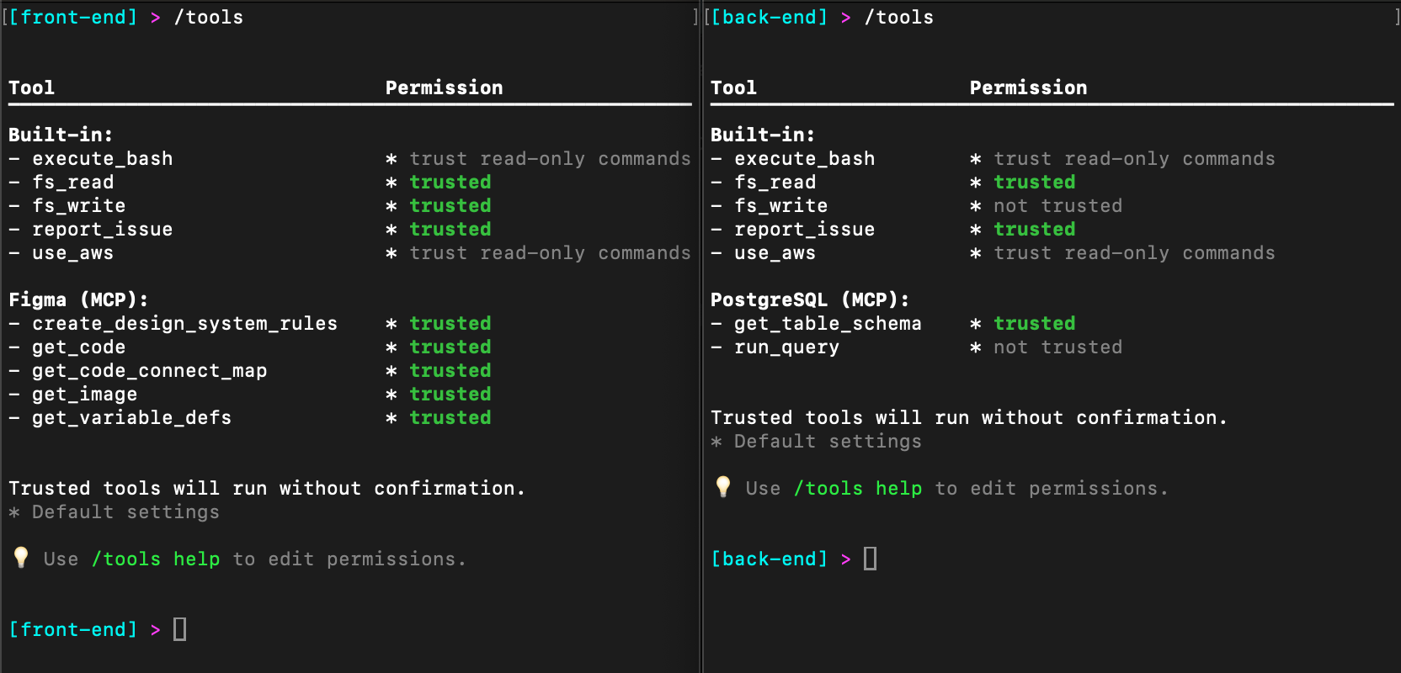Click the cursor block at the bottom back-end prompt
The height and width of the screenshot is (673, 1401).
(x=870, y=559)
